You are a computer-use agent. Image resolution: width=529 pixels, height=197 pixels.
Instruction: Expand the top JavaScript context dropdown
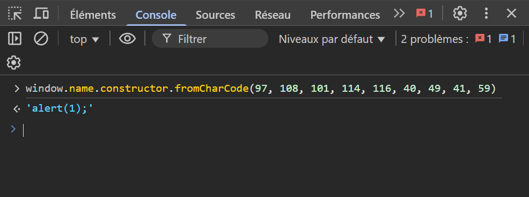point(84,39)
